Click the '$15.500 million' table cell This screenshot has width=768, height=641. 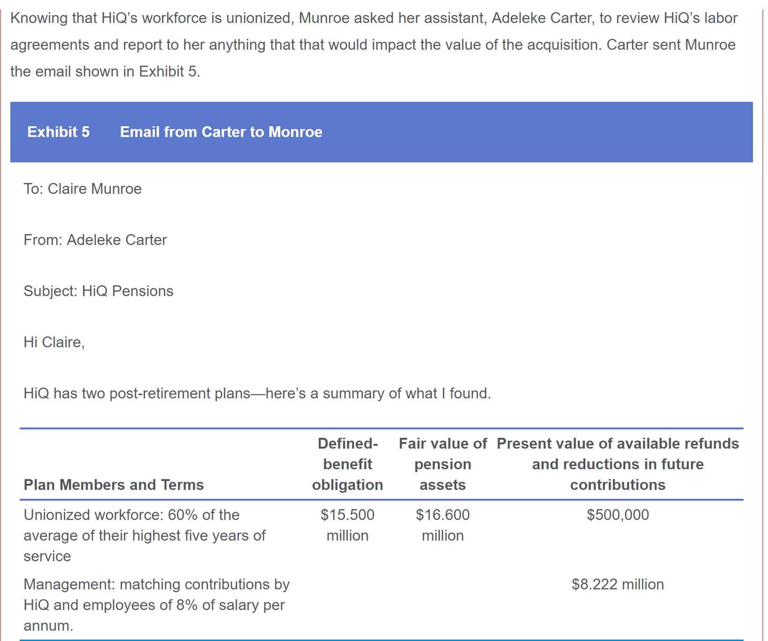(x=347, y=525)
